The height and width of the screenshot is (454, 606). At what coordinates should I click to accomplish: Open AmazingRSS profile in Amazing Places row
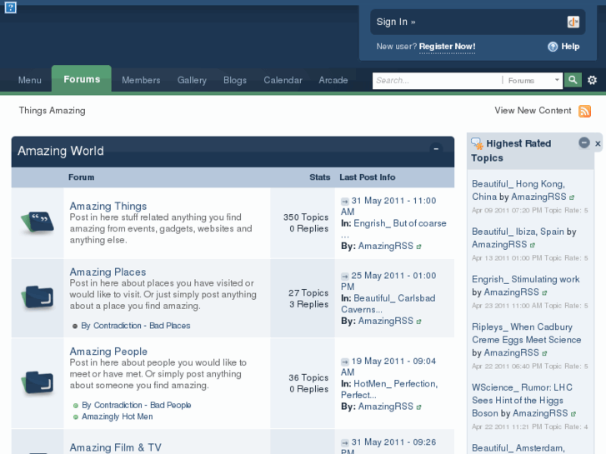386,321
